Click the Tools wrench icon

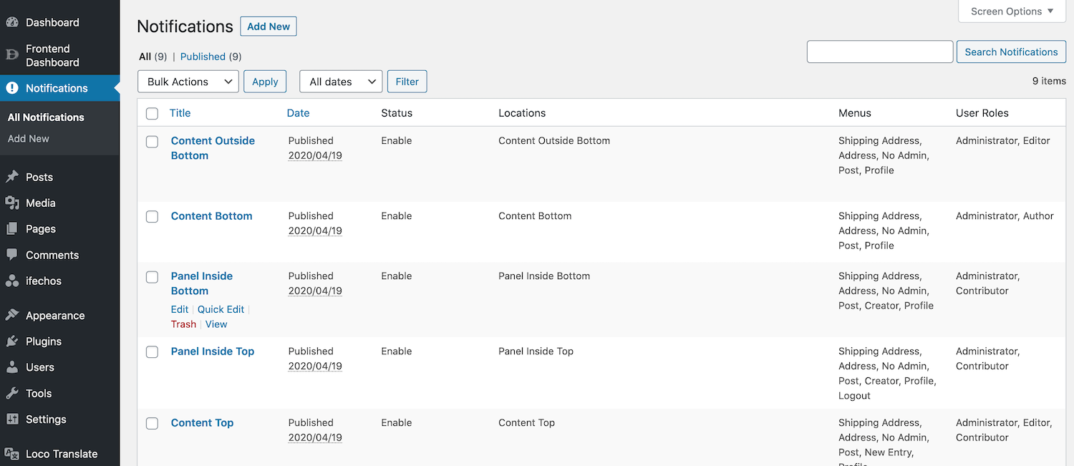[12, 393]
